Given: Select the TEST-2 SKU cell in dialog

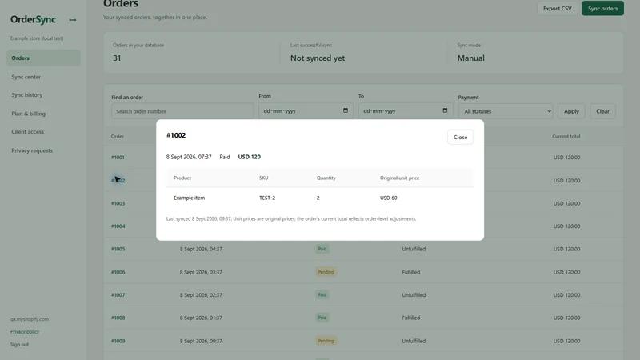Looking at the screenshot, I should [267, 198].
